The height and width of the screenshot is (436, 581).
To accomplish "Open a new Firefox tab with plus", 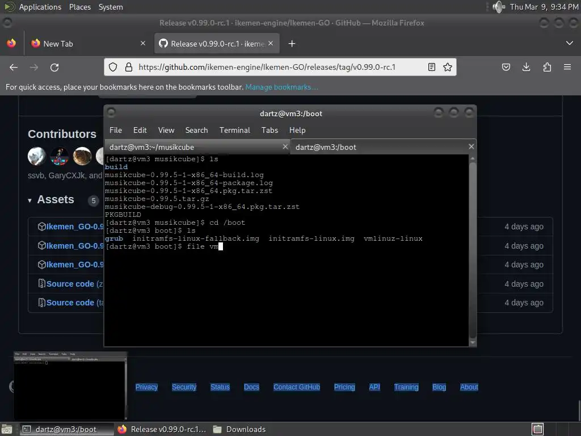I will (x=292, y=44).
